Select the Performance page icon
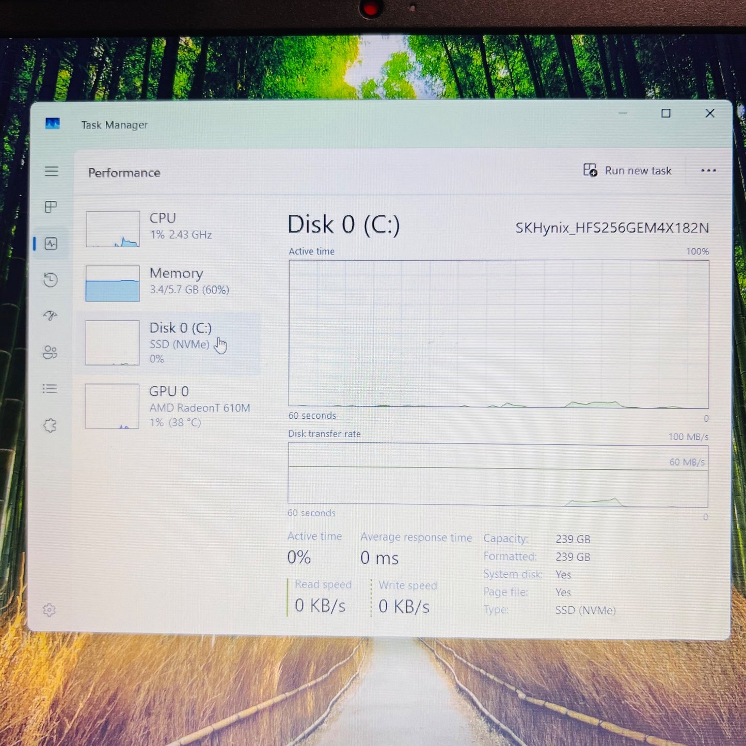746x746 pixels. [51, 244]
